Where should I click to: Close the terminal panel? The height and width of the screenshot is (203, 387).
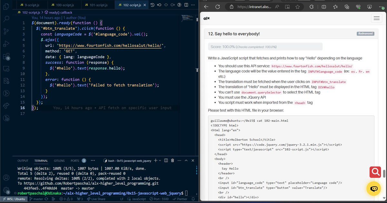193,160
